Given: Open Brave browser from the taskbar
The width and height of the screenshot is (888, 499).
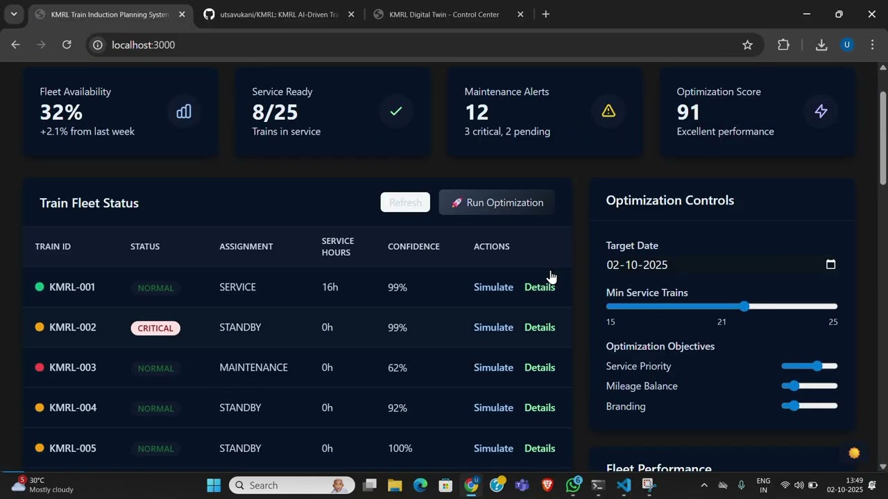Looking at the screenshot, I should [x=547, y=485].
